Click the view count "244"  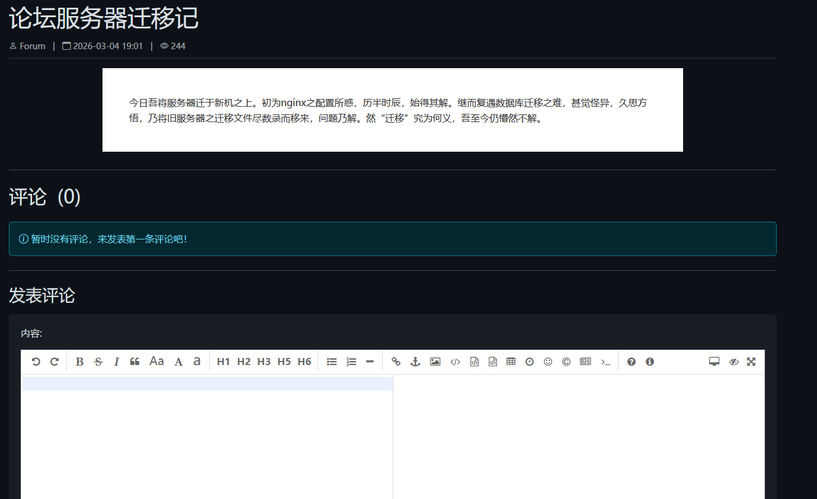[x=178, y=46]
